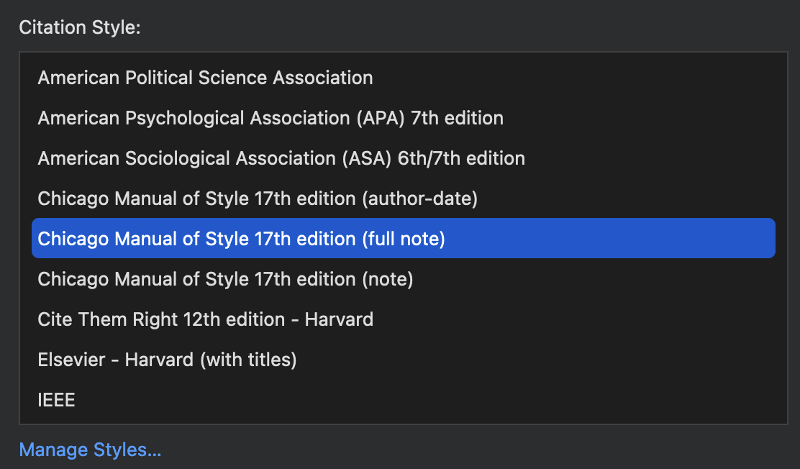Image resolution: width=800 pixels, height=469 pixels.
Task: Click the blue selected full note row
Action: (403, 239)
